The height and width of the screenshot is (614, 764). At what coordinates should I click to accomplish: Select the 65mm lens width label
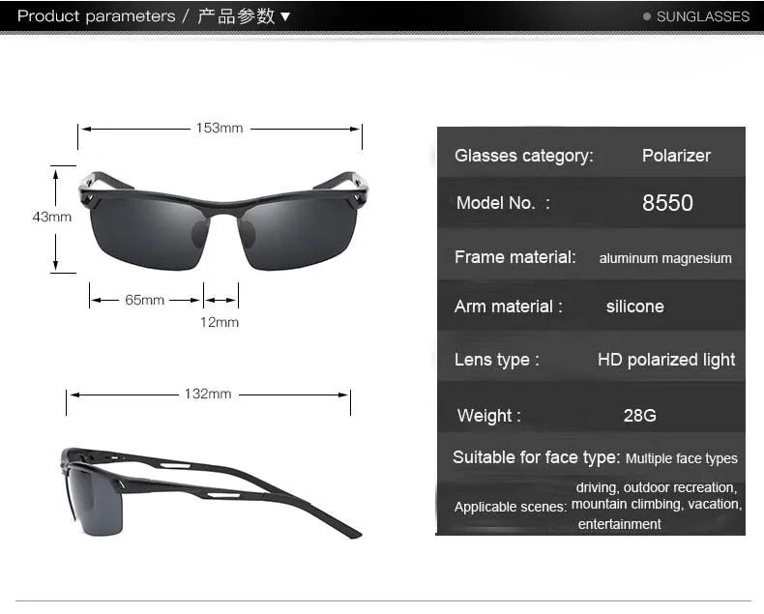(x=144, y=300)
